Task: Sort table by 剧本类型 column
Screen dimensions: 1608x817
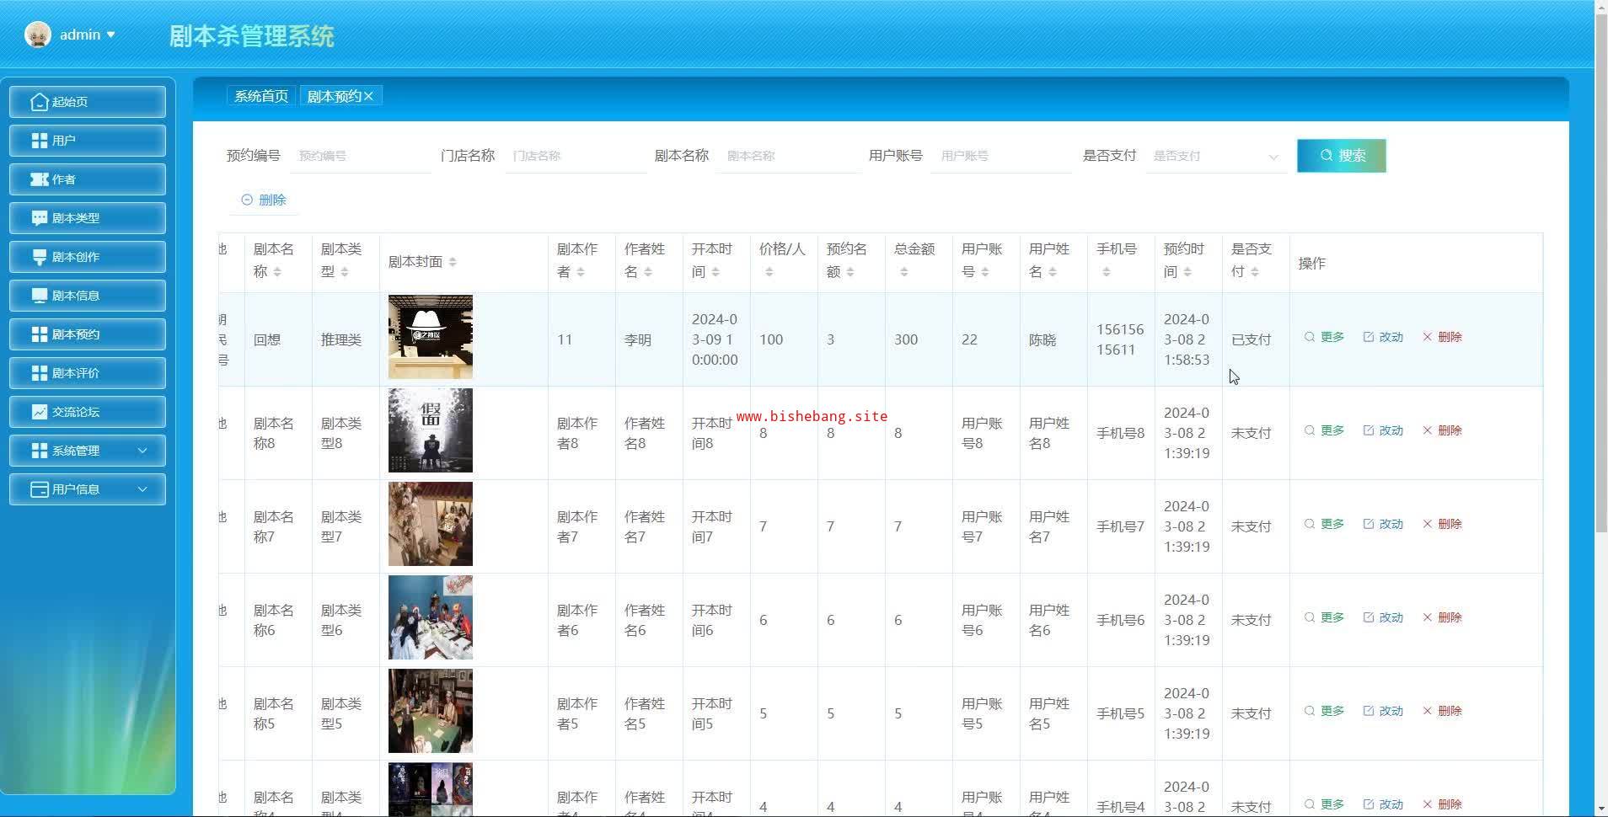Action: point(345,272)
